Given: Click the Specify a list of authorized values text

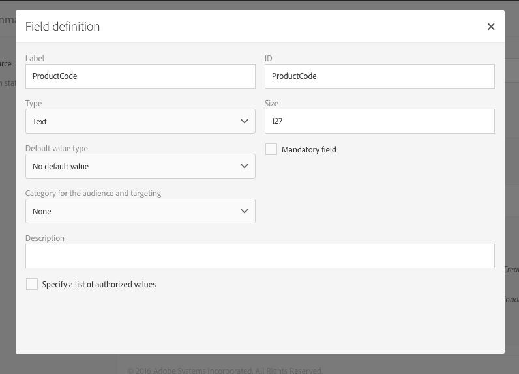Looking at the screenshot, I should 99,285.
